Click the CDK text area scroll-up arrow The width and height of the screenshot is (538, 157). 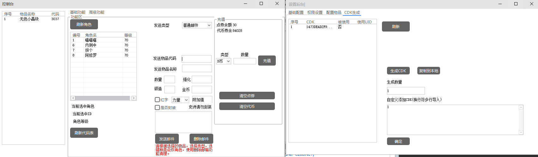(521, 107)
